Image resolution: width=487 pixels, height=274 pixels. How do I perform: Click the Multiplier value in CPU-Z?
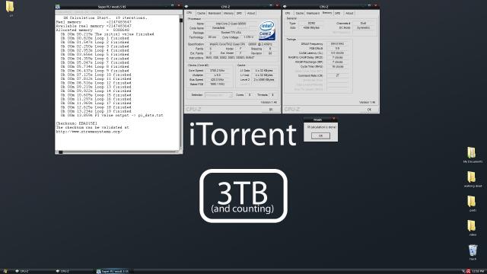217,75
